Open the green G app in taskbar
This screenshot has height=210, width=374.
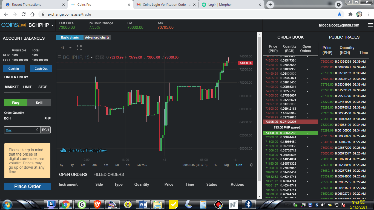[82, 204]
